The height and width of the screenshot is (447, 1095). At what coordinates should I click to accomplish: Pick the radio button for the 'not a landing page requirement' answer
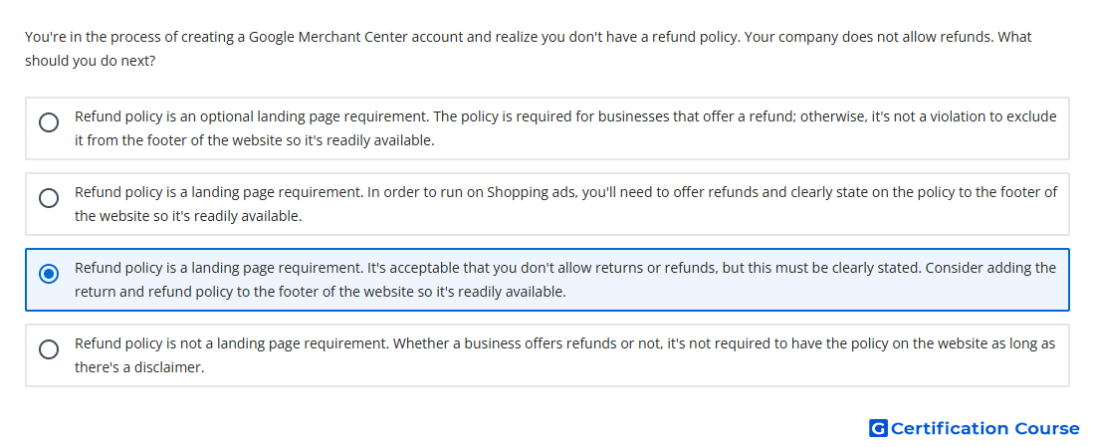pyautogui.click(x=49, y=349)
